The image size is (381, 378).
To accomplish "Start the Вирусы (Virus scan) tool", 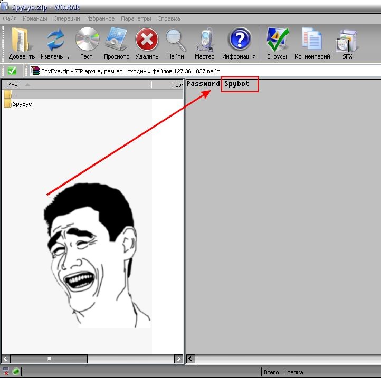I will [x=277, y=40].
